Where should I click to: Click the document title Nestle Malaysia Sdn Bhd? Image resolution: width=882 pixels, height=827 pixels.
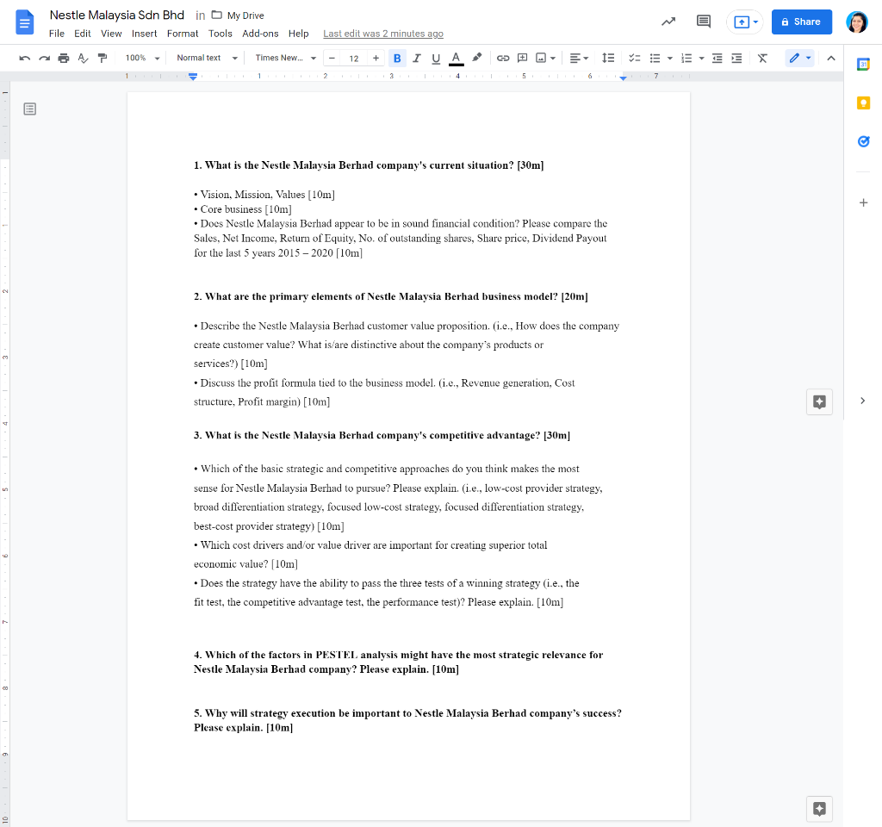click(117, 16)
